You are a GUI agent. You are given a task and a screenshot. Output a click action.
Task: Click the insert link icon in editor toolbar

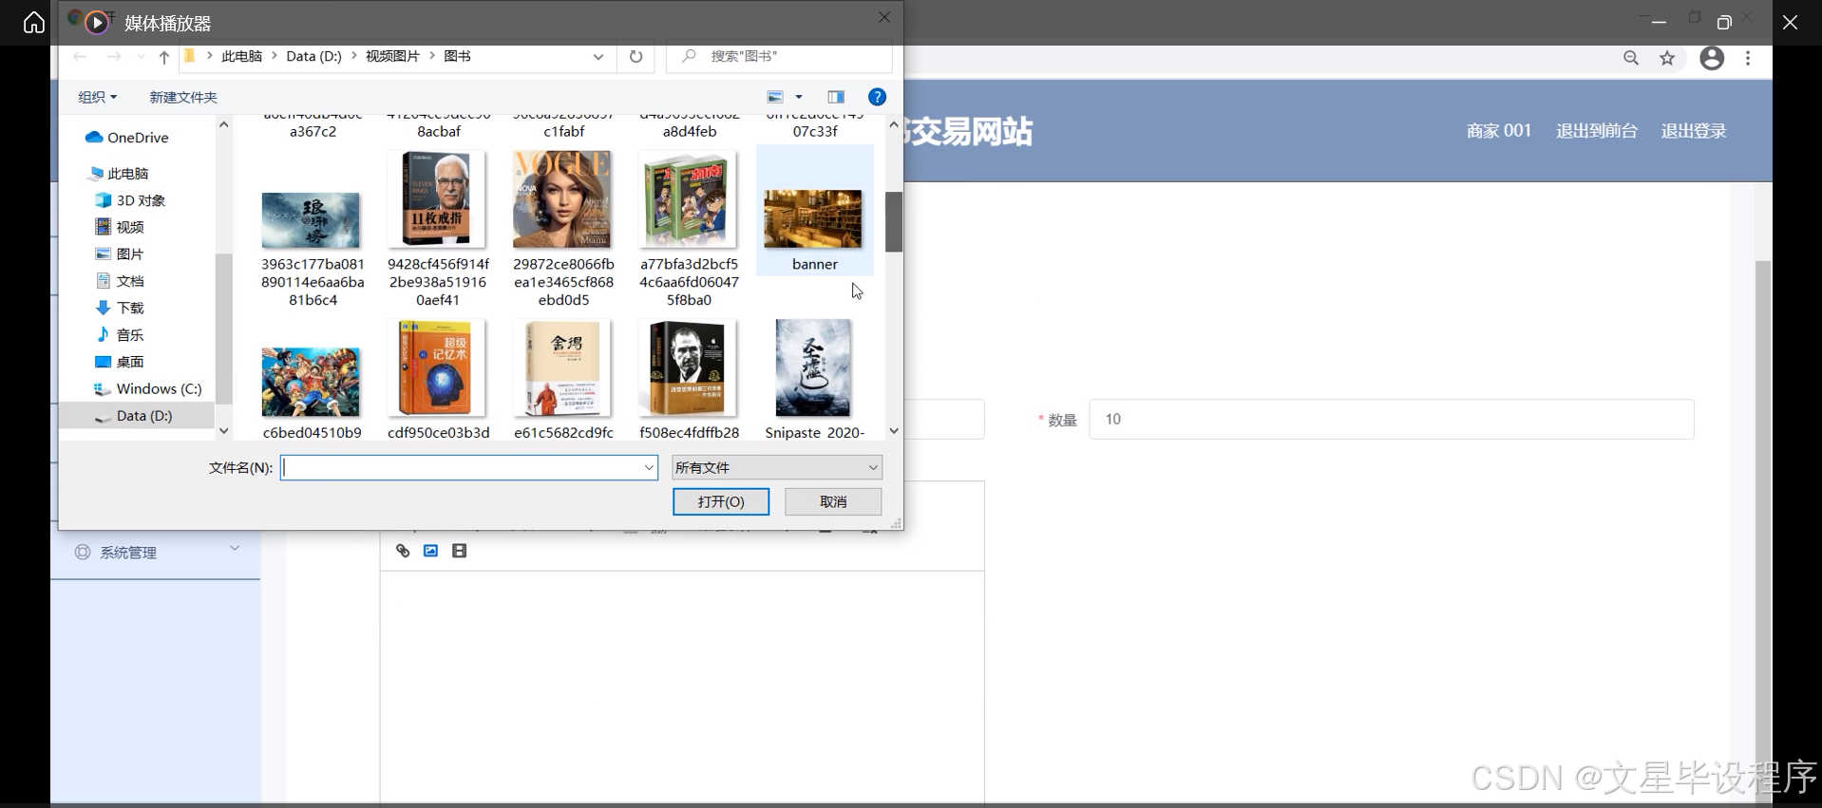[403, 551]
